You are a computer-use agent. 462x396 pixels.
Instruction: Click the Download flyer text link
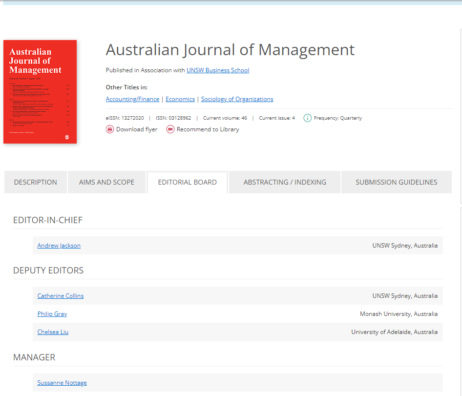[x=137, y=129]
